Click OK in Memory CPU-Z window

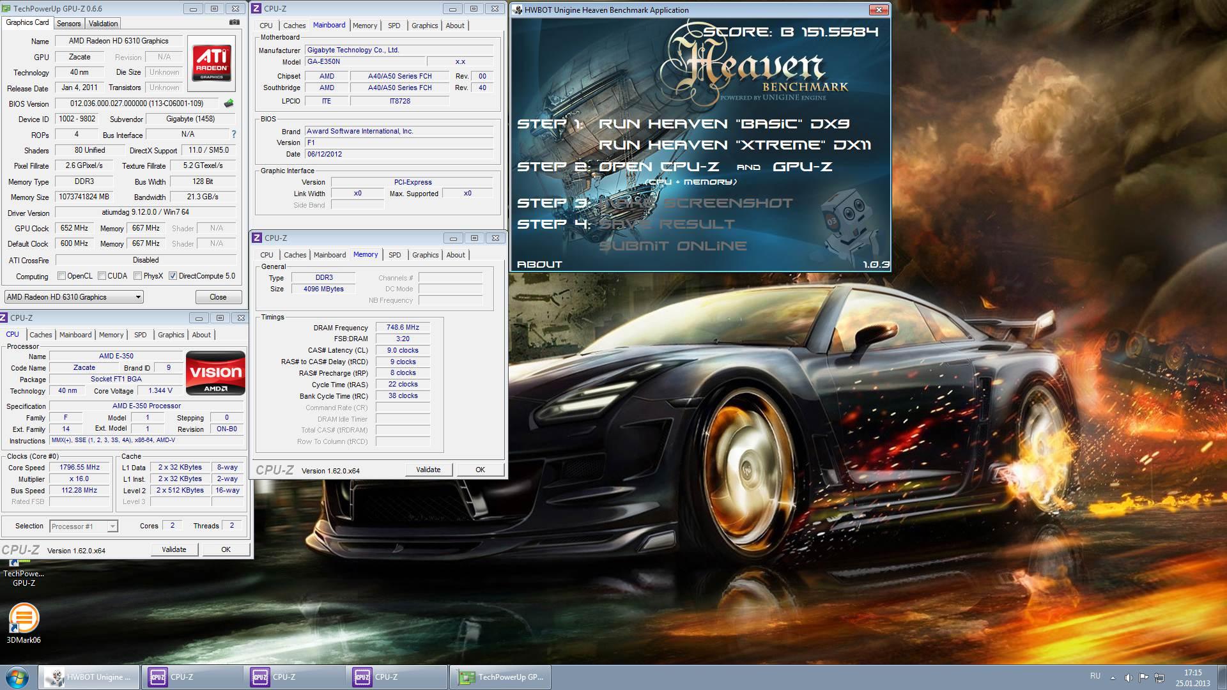pos(480,470)
